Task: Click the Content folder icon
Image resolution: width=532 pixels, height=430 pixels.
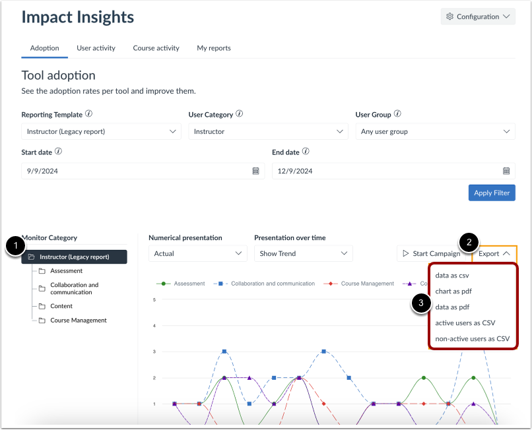Action: (42, 306)
